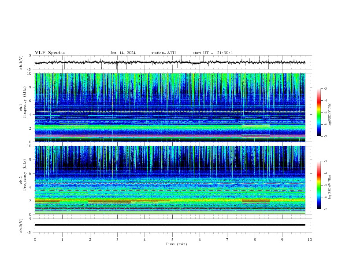This screenshot has width=349, height=269.
Task: Click the "4" minute time axis label
Action: point(145,240)
